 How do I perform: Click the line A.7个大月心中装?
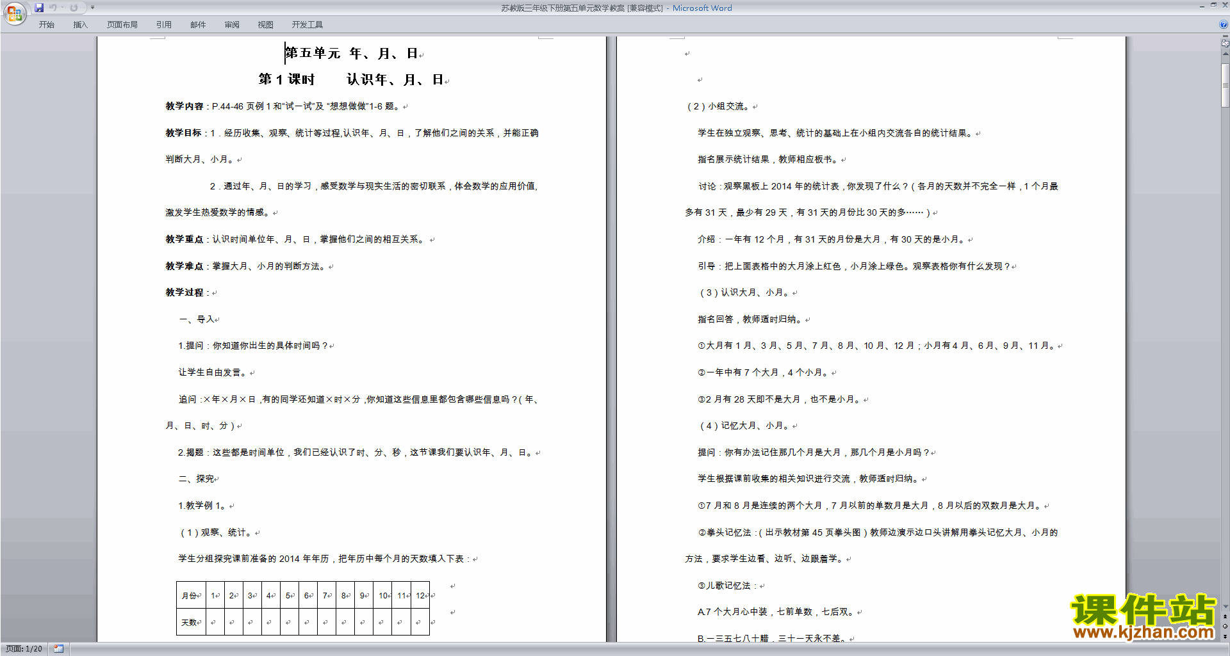777,612
